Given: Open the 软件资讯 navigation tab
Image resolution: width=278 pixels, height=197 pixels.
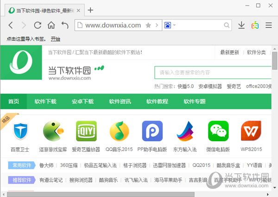Looking at the screenshot, I should pyautogui.click(x=120, y=101).
